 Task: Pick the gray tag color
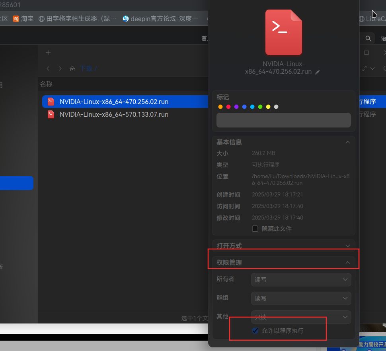pyautogui.click(x=276, y=107)
